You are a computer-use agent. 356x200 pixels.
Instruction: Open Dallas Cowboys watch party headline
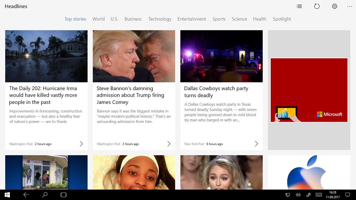pos(216,92)
